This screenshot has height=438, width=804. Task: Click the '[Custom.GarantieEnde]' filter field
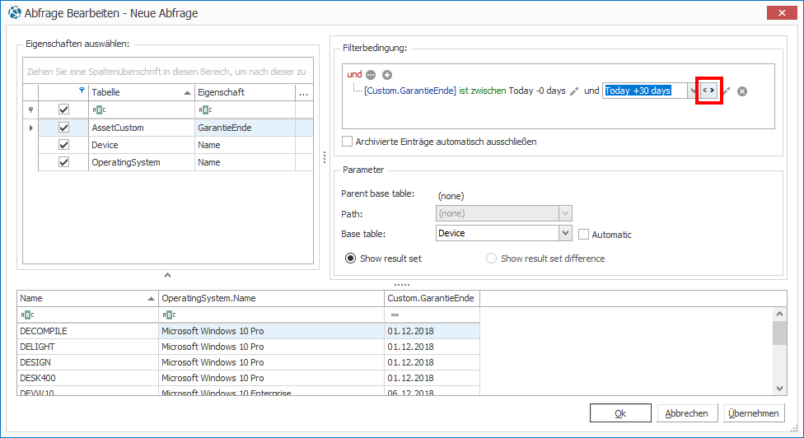(x=409, y=91)
